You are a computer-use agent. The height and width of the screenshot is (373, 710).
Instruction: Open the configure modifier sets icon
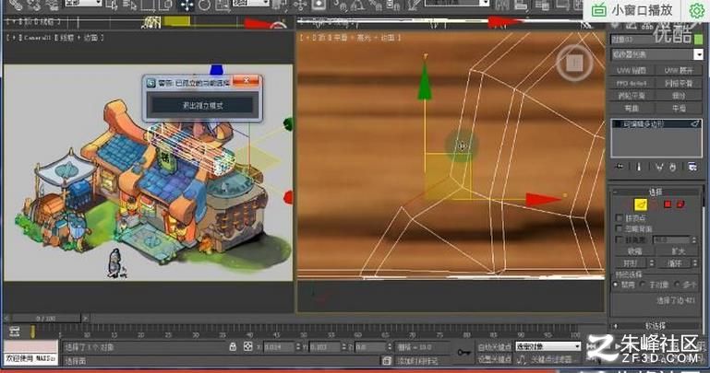[692, 167]
